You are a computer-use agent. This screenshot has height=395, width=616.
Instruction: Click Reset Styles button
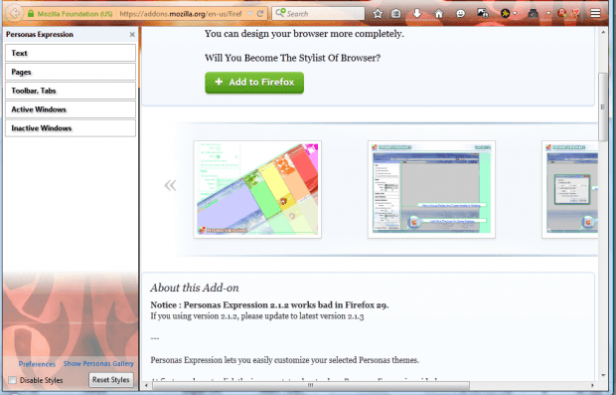[x=111, y=380]
